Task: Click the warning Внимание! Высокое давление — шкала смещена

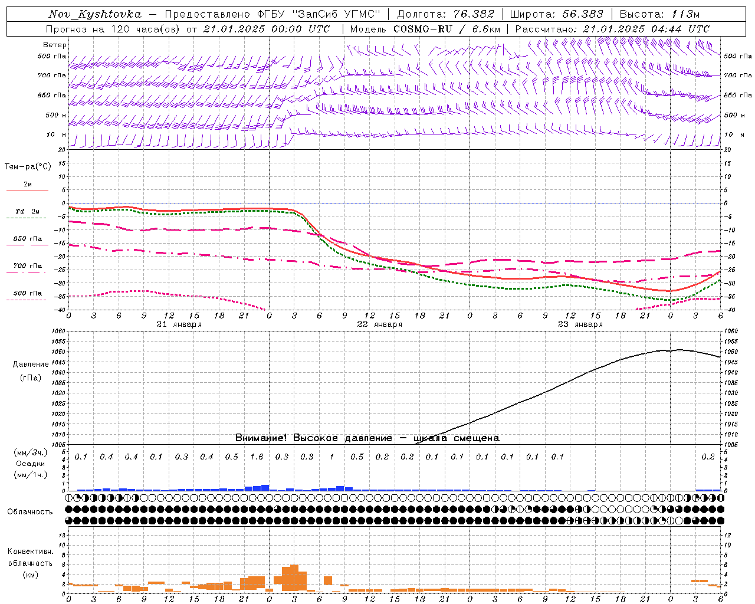Action: pos(367,438)
